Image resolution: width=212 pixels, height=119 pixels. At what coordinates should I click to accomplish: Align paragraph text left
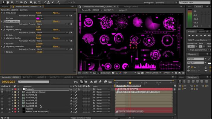point(180,81)
